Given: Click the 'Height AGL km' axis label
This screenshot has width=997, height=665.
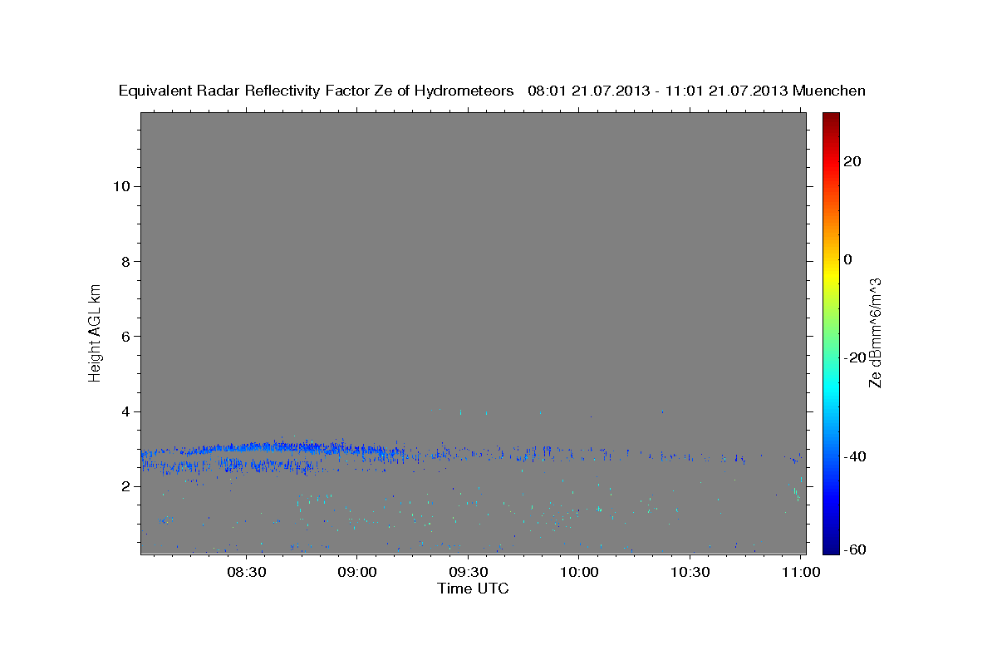Looking at the screenshot, I should coord(95,332).
